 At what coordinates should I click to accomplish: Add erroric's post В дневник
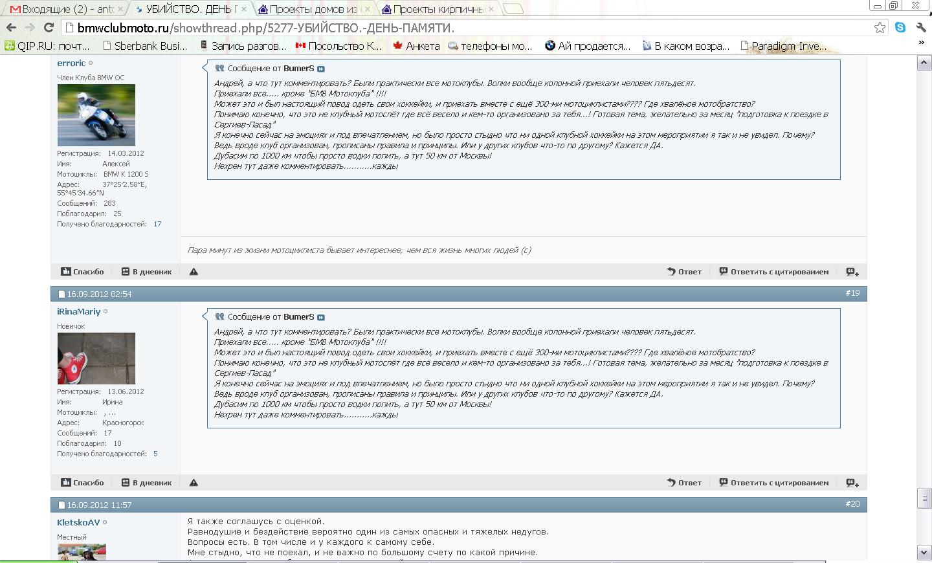point(146,272)
